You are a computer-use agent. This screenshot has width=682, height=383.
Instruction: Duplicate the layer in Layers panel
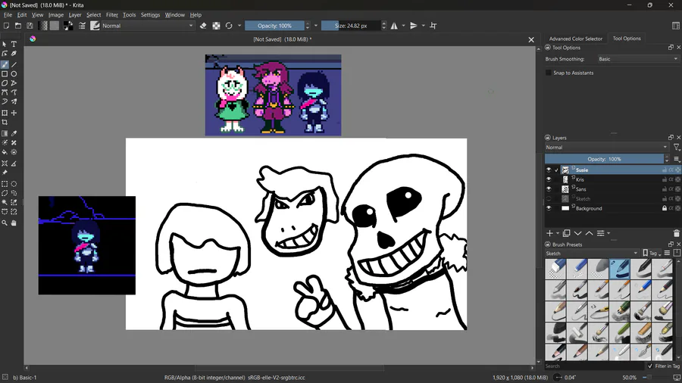click(566, 234)
